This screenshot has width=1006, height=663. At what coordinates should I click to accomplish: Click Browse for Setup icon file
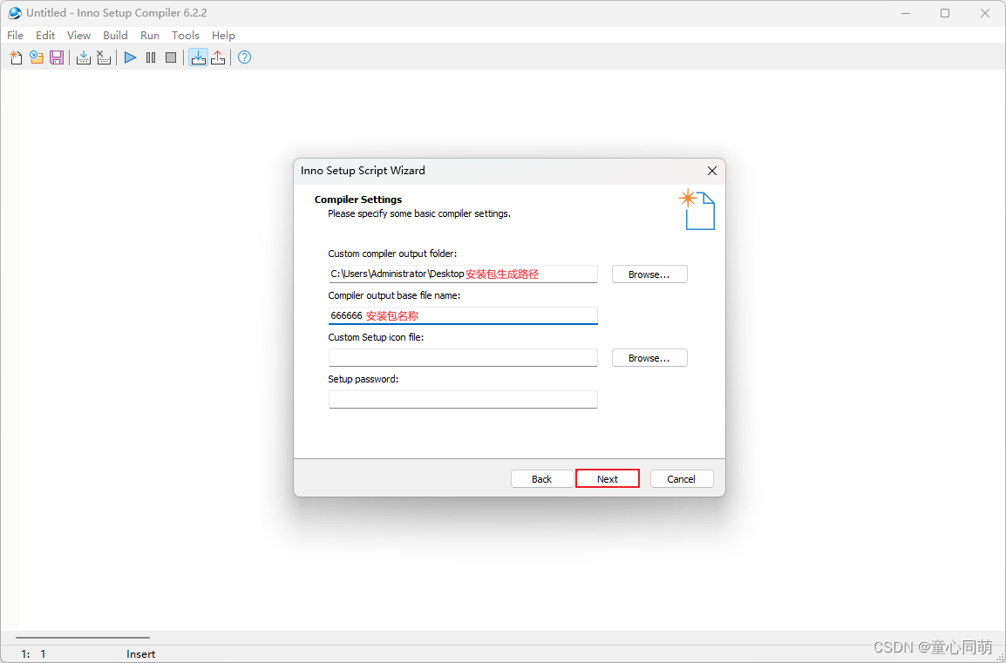click(649, 358)
